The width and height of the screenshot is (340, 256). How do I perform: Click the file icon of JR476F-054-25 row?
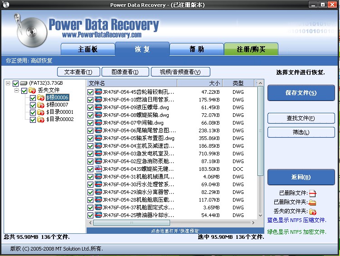(x=98, y=215)
